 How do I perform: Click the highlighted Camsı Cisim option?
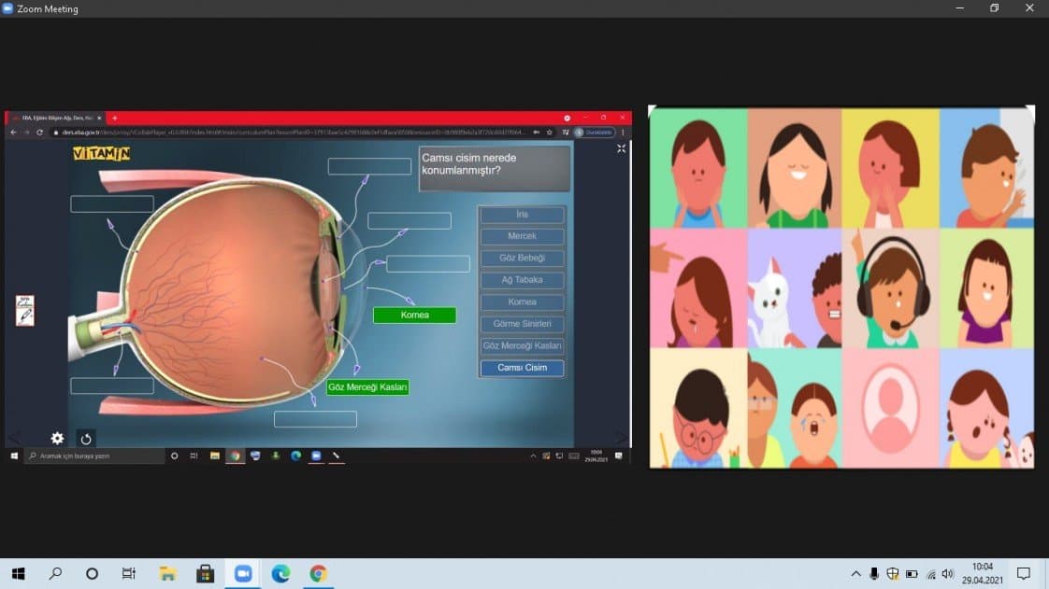click(522, 368)
